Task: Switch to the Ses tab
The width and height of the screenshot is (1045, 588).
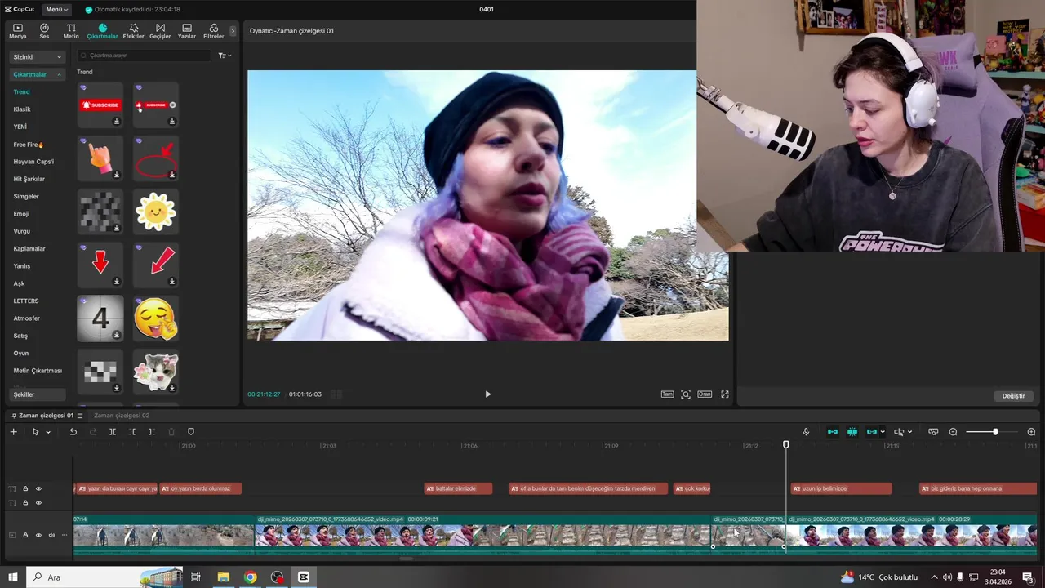Action: [44, 31]
